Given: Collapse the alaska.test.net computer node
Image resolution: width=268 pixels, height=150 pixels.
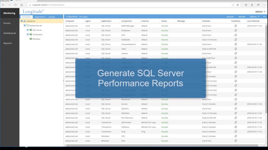Looking at the screenshot, I should click(x=25, y=26).
